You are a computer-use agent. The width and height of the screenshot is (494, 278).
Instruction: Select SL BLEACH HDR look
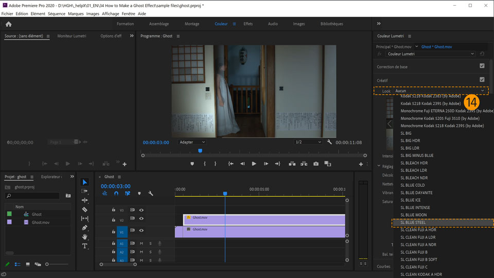point(414,163)
